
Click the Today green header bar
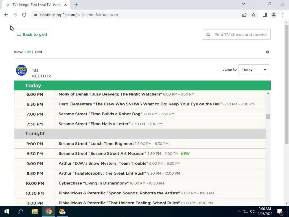(142, 85)
